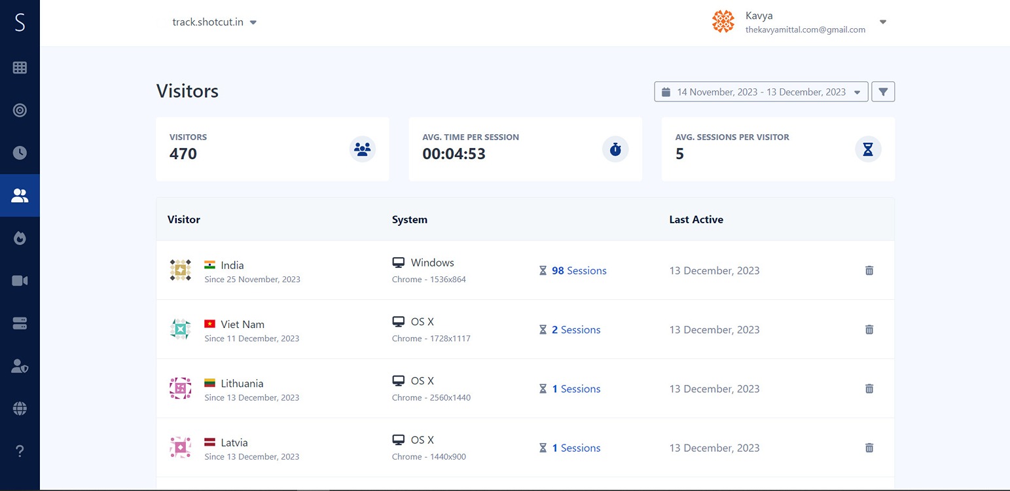Open session recordings via the video camera icon

[x=20, y=280]
